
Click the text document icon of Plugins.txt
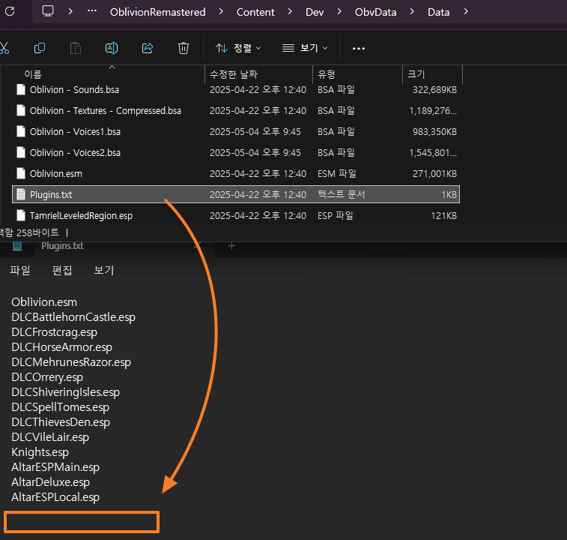(21, 194)
